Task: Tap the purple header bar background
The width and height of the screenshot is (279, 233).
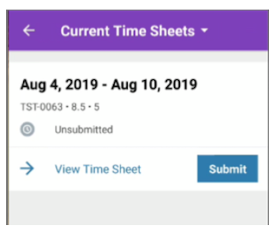Action: click(238, 30)
